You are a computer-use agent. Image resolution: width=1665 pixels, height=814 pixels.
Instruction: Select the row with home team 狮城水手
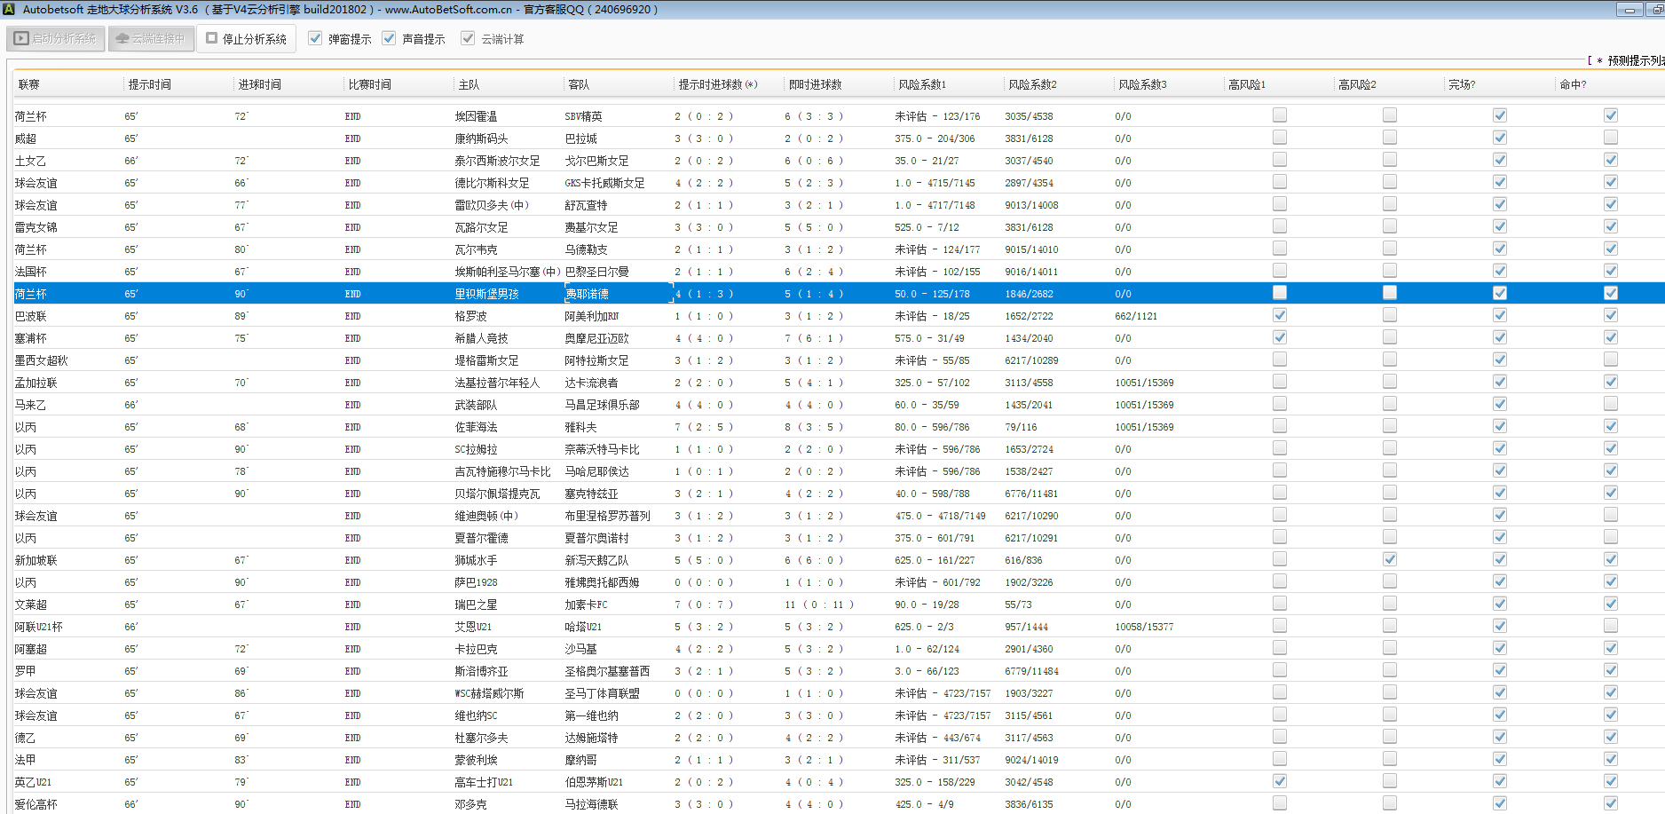click(476, 560)
